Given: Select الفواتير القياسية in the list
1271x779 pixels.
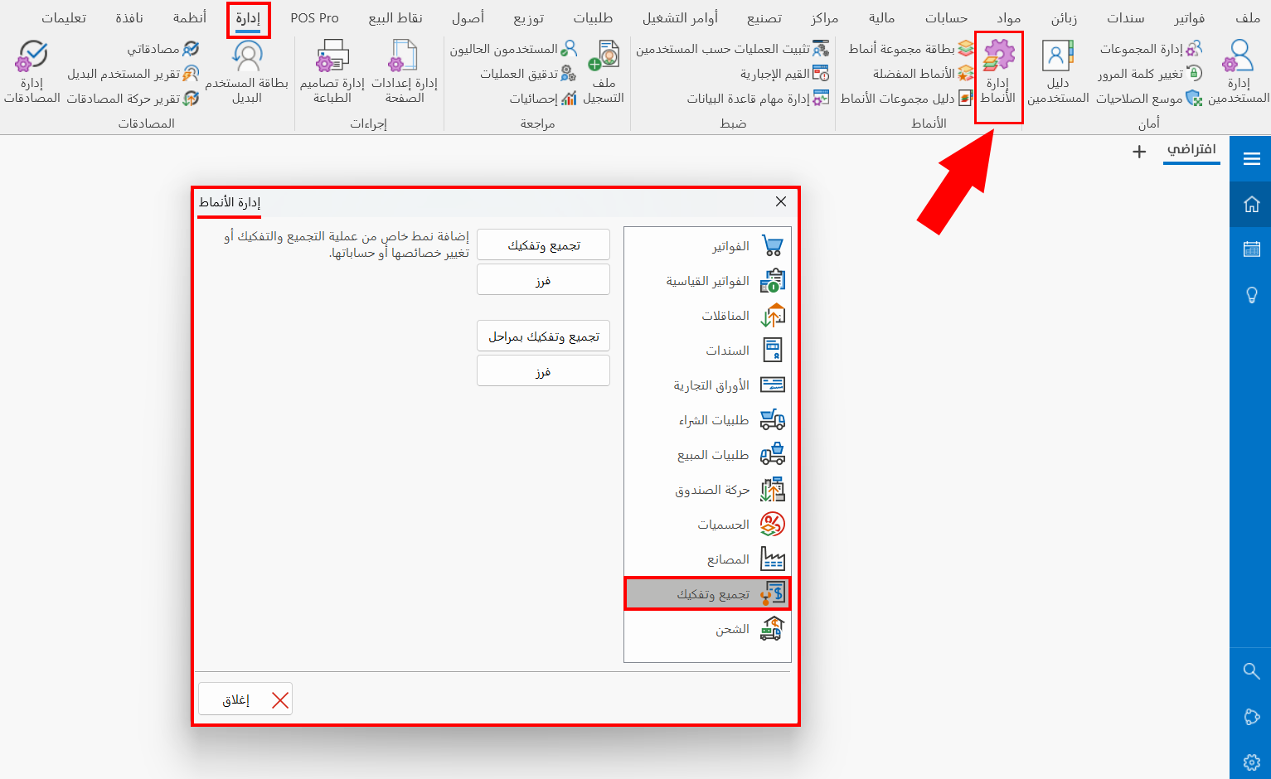Looking at the screenshot, I should [707, 281].
